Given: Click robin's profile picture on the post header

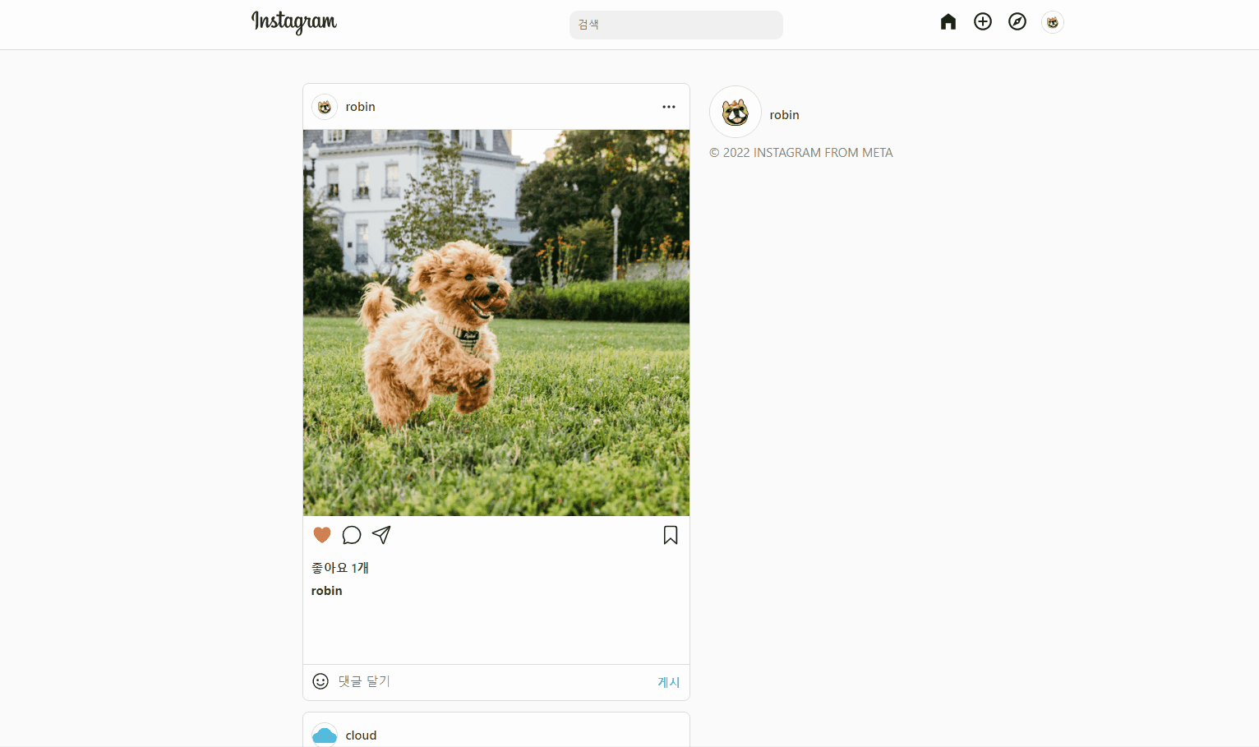Looking at the screenshot, I should pos(324,106).
